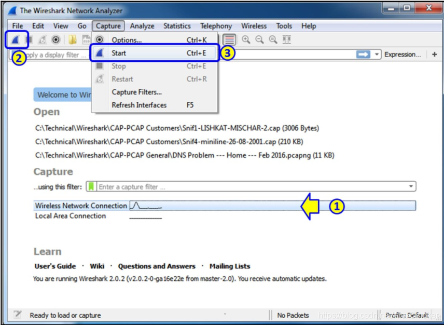Open the Analyze menu

pos(142,26)
